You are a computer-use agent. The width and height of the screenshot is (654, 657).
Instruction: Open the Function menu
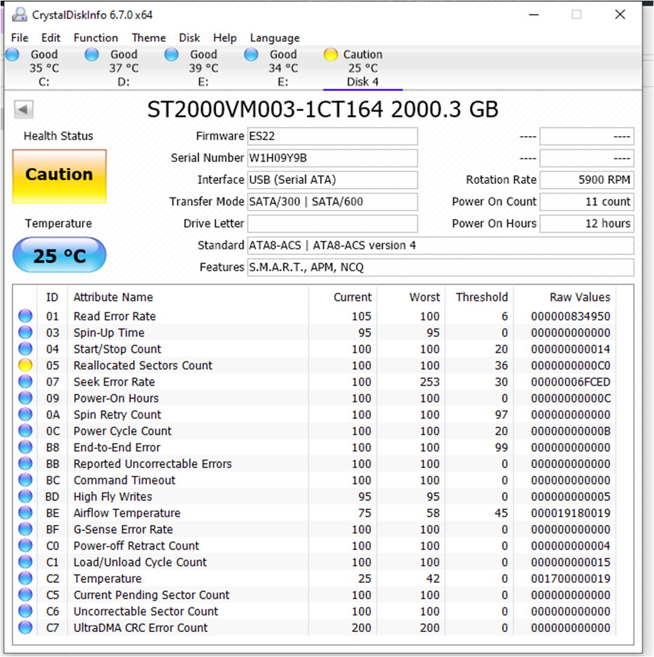(x=96, y=38)
